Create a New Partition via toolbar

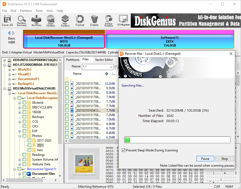point(65,21)
